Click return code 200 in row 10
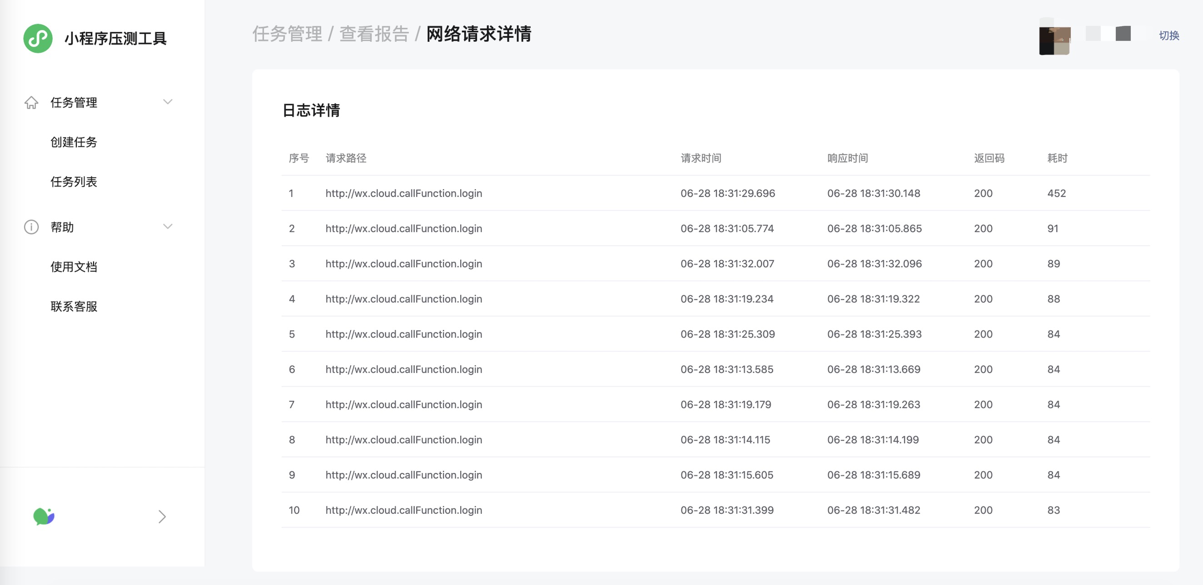The height and width of the screenshot is (585, 1203). 983,511
